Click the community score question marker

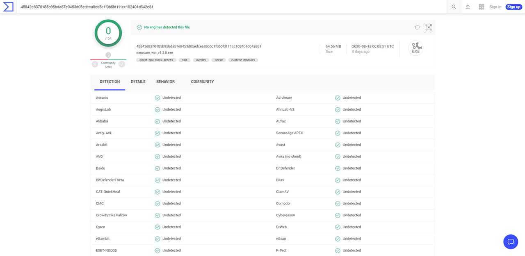tap(108, 55)
